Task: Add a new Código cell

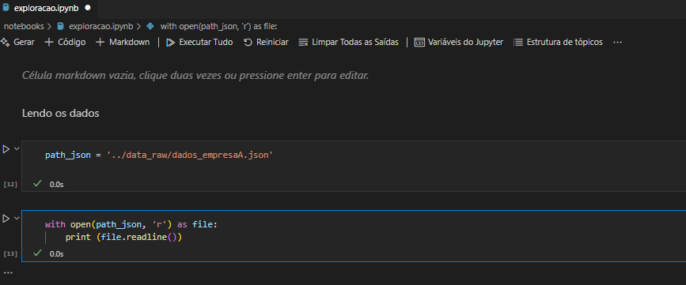Action: 65,43
